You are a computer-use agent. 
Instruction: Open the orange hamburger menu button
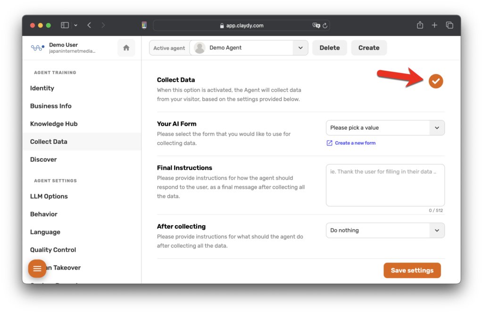[x=37, y=269]
